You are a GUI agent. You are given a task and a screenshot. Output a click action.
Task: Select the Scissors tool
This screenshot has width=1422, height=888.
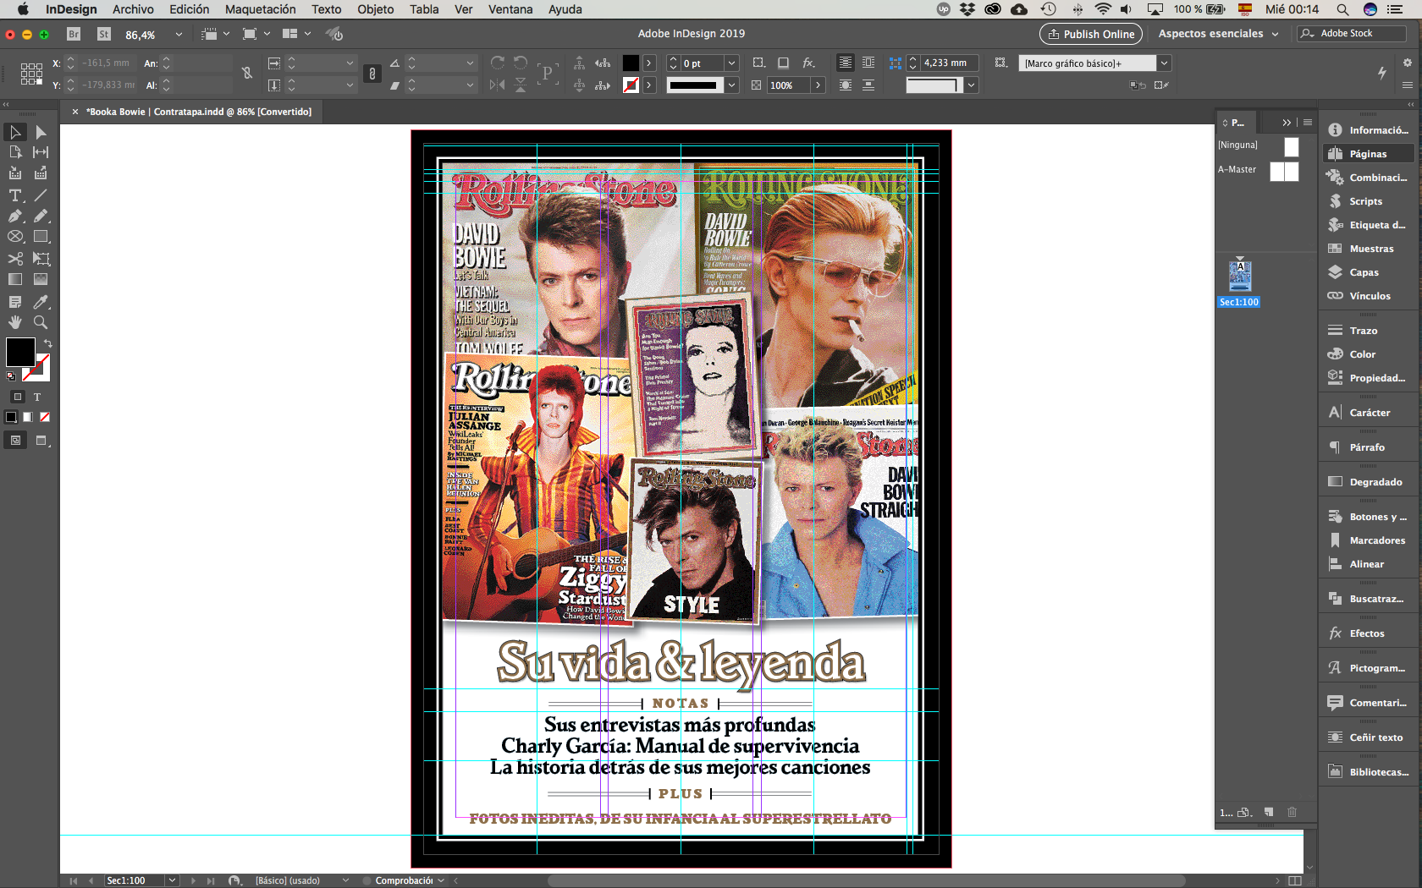click(x=15, y=259)
